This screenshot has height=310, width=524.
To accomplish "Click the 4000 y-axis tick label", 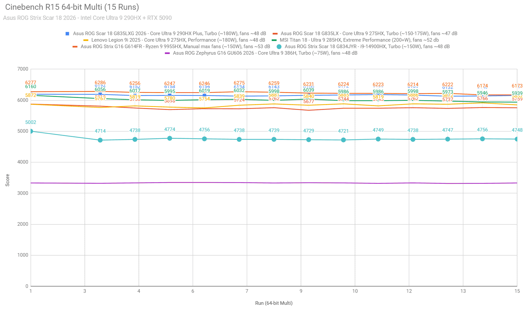I will (23, 162).
